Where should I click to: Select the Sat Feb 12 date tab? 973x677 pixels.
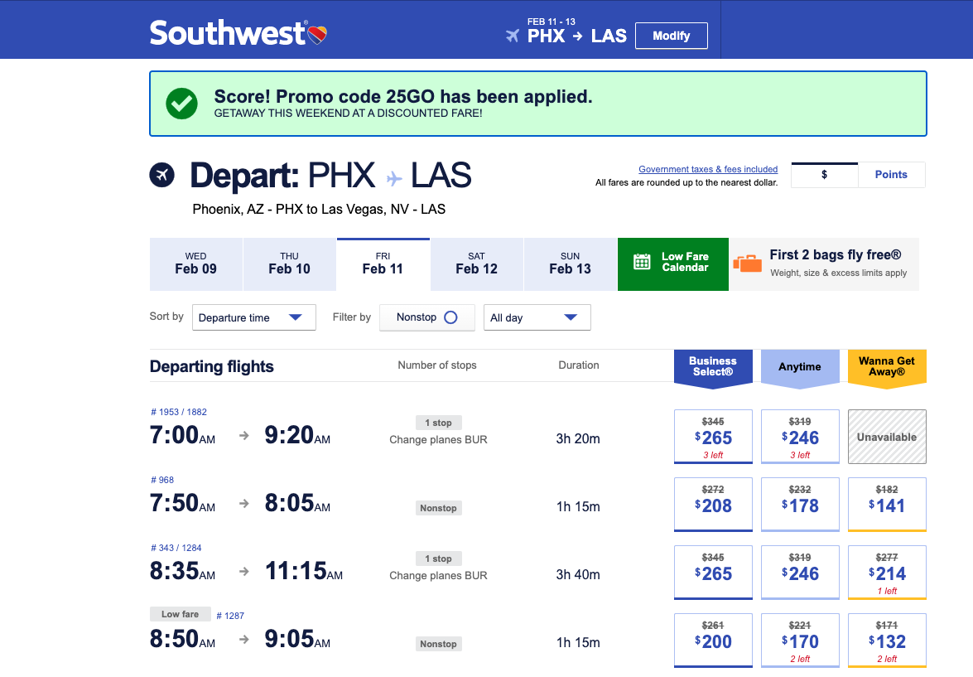coord(477,264)
